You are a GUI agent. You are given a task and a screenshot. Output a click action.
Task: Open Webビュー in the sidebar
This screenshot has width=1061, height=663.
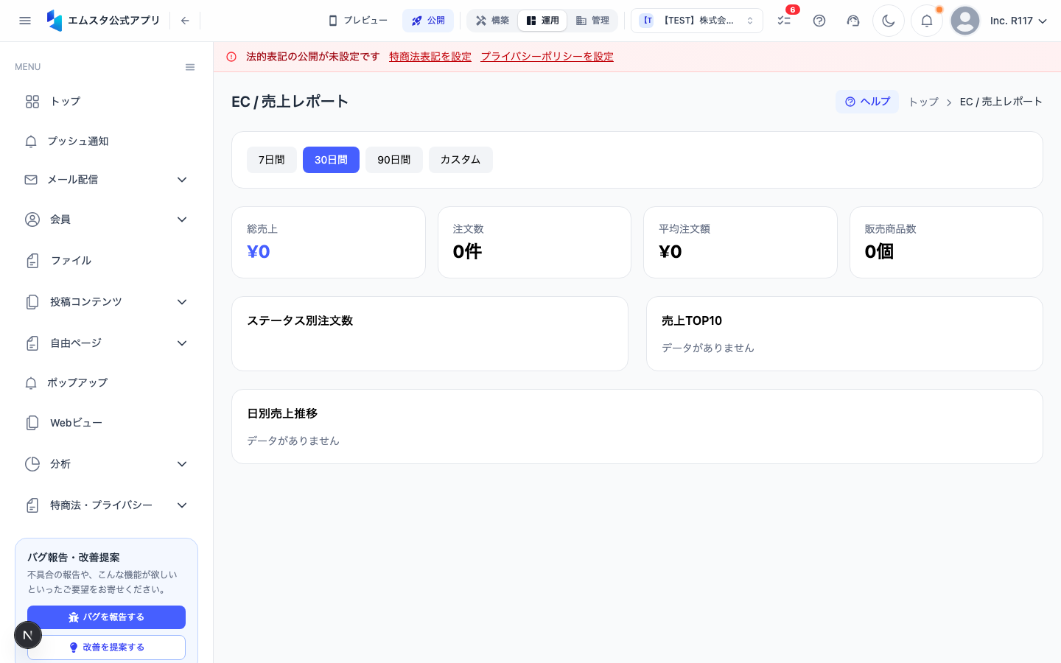pyautogui.click(x=106, y=423)
